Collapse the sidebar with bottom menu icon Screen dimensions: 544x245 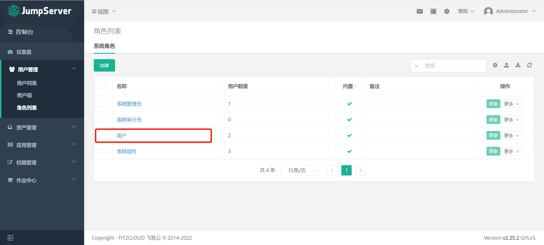(x=10, y=238)
